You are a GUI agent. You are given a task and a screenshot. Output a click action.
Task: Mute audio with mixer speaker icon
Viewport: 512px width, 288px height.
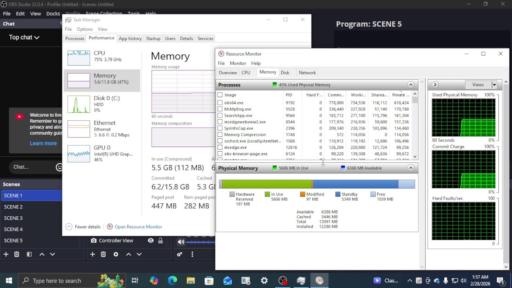click(x=181, y=242)
